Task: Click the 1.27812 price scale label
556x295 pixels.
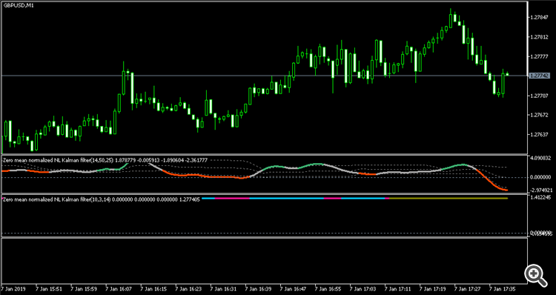Action: coord(539,37)
